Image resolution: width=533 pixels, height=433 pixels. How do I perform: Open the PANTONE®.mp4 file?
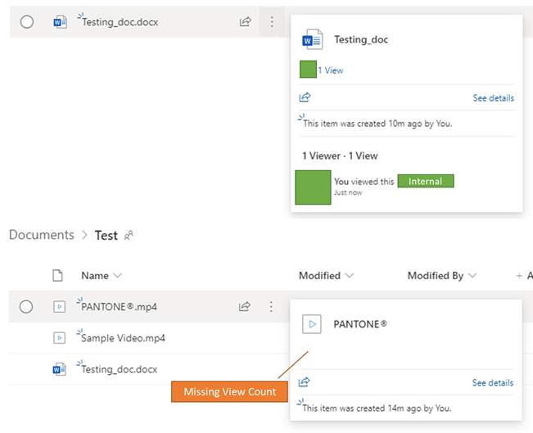pyautogui.click(x=119, y=307)
